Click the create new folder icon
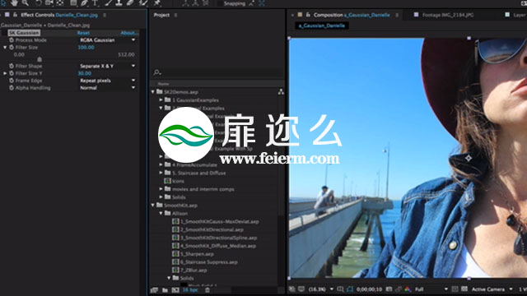This screenshot has width=527, height=296. (x=165, y=290)
